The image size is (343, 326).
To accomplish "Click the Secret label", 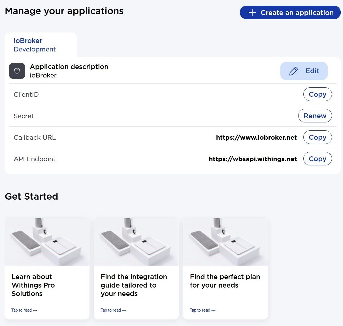I will click(x=24, y=116).
